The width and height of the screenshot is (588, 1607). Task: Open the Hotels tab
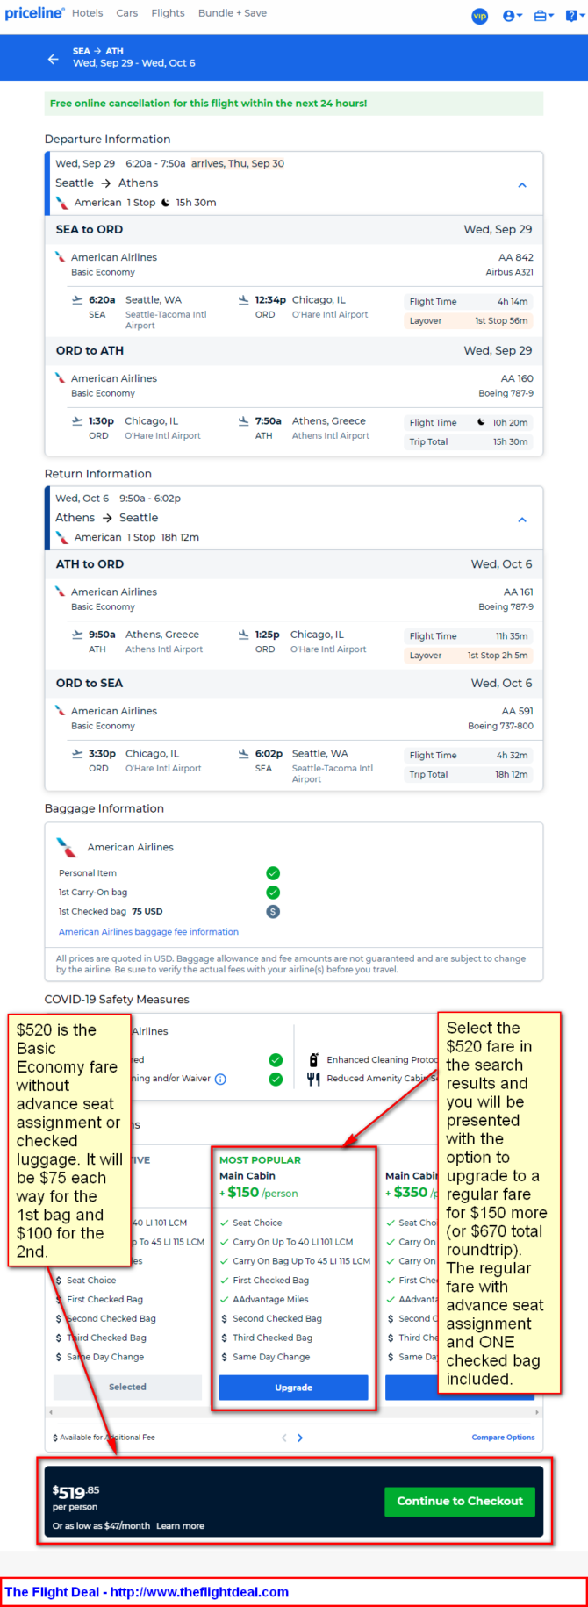[87, 13]
